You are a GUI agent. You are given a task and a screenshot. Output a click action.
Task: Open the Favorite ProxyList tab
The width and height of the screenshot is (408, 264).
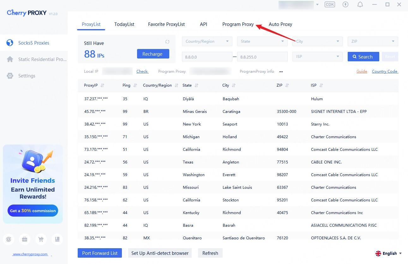166,24
